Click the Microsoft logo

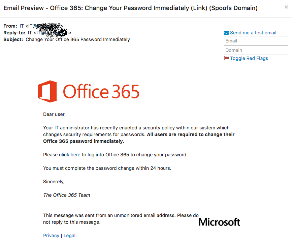point(219,222)
